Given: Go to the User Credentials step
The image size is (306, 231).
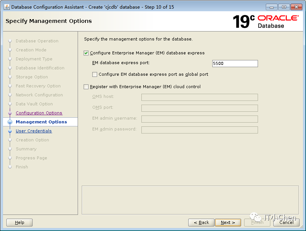Looking at the screenshot, I should click(34, 131).
